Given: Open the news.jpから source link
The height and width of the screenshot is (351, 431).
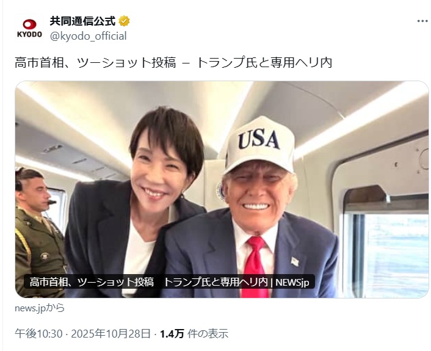Looking at the screenshot, I should 40,308.
